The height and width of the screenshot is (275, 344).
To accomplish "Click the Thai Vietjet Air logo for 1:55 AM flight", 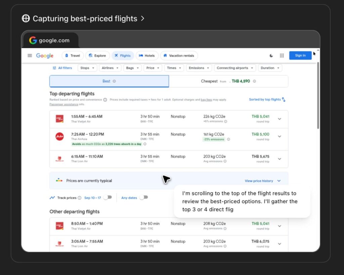I will tap(59, 119).
